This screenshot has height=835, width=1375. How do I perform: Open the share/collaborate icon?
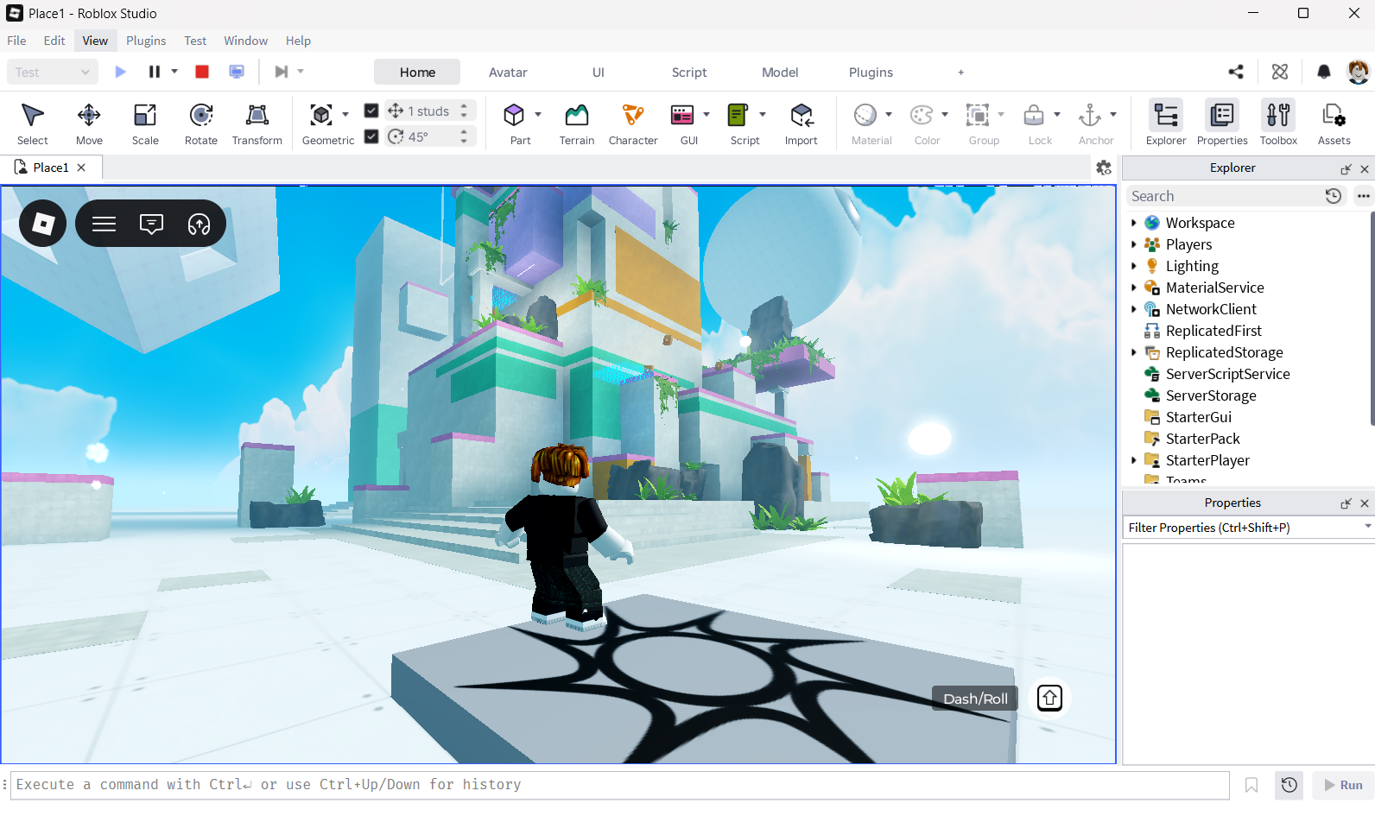tap(1236, 72)
